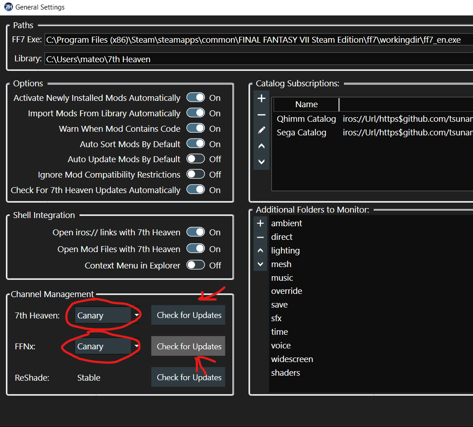Move a monitored folder up
Viewport: 473px width, 427px height.
(x=260, y=250)
